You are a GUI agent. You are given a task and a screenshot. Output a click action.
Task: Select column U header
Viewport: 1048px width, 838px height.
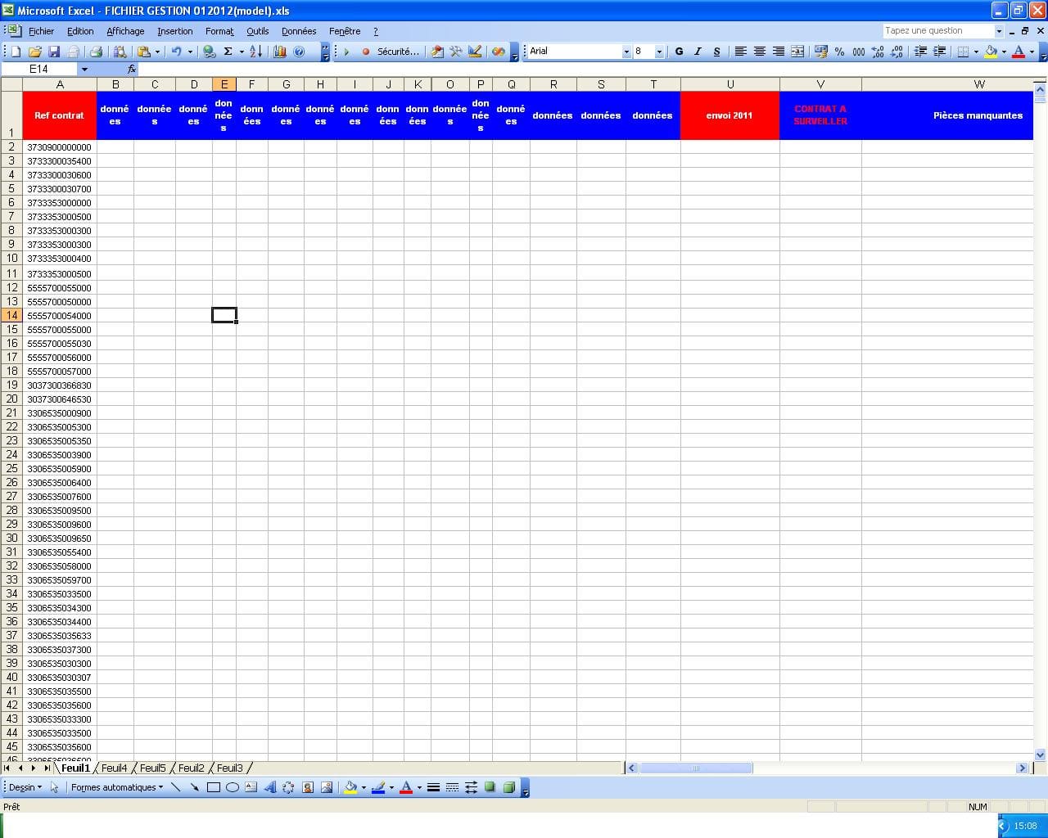pos(730,84)
